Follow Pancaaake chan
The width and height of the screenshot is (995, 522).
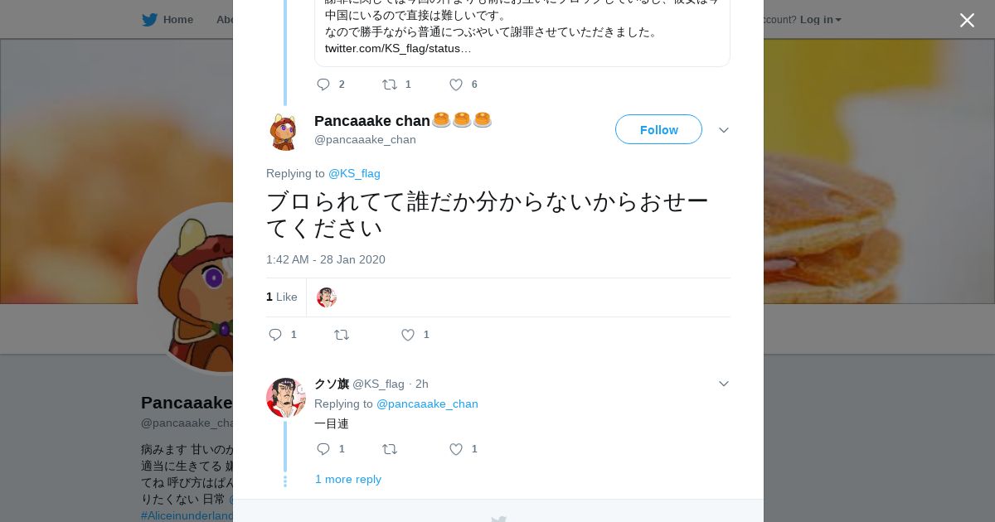coord(658,130)
